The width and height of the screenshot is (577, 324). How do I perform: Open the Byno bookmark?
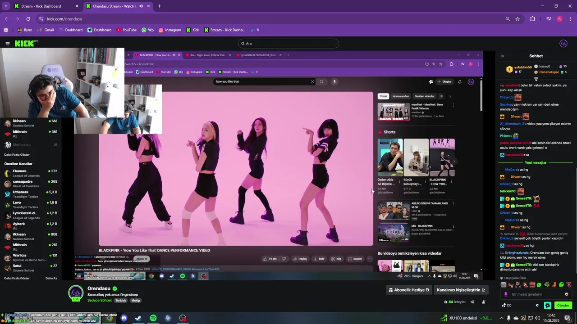(24, 30)
